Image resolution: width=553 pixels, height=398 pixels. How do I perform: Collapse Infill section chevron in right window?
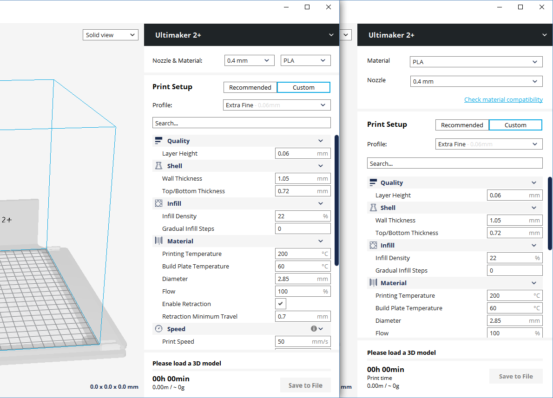pyautogui.click(x=534, y=245)
